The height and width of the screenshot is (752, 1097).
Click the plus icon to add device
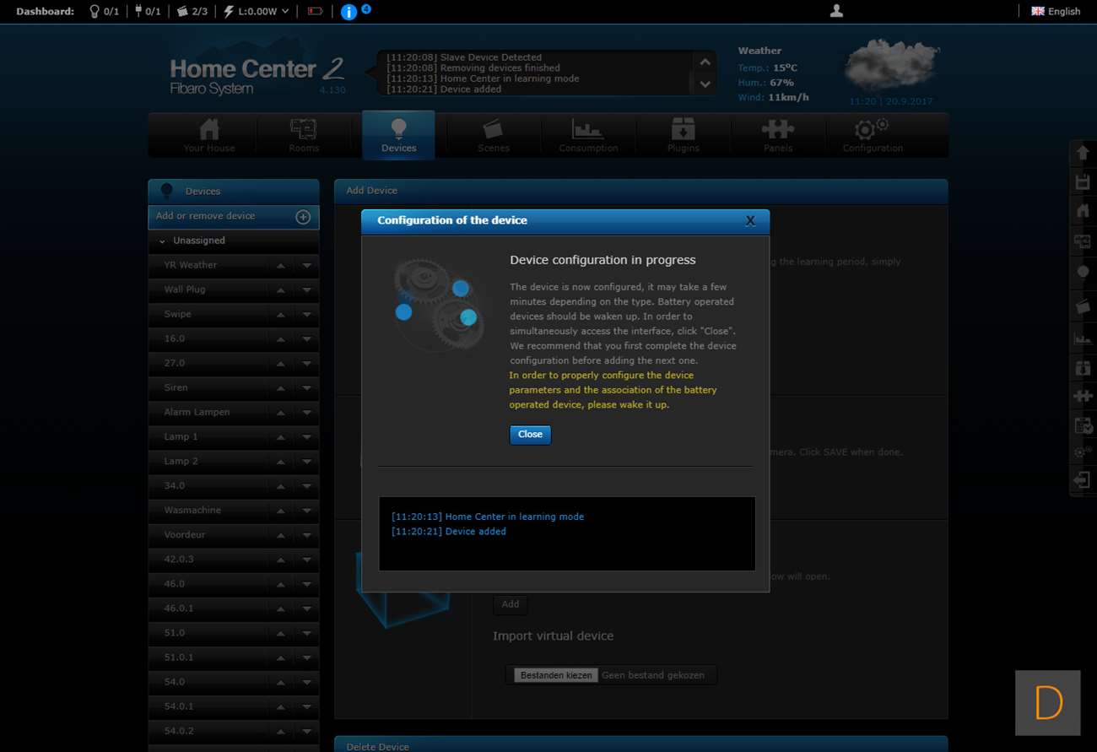[303, 217]
